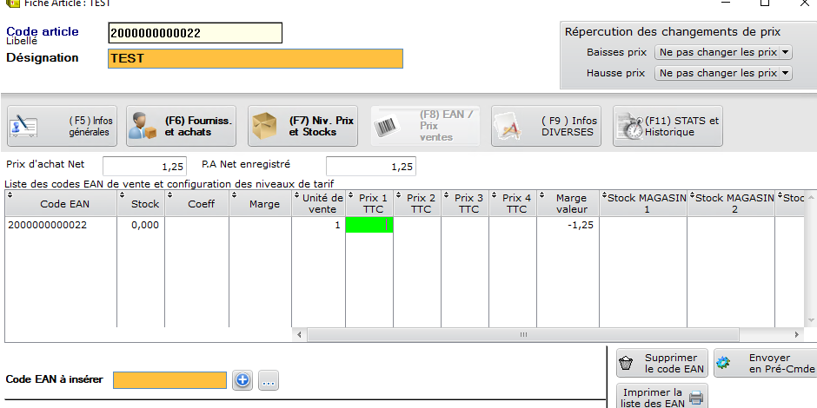Viewport: 817px width, 408px height.
Task: Click the ellipsis browse button beside EAN field
Action: click(x=269, y=380)
